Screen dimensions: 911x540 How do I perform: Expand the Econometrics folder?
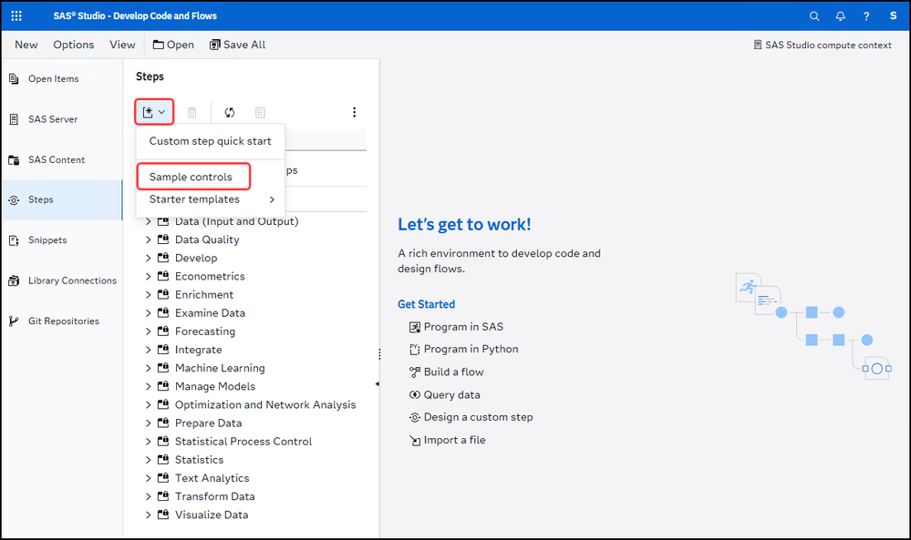tap(148, 277)
